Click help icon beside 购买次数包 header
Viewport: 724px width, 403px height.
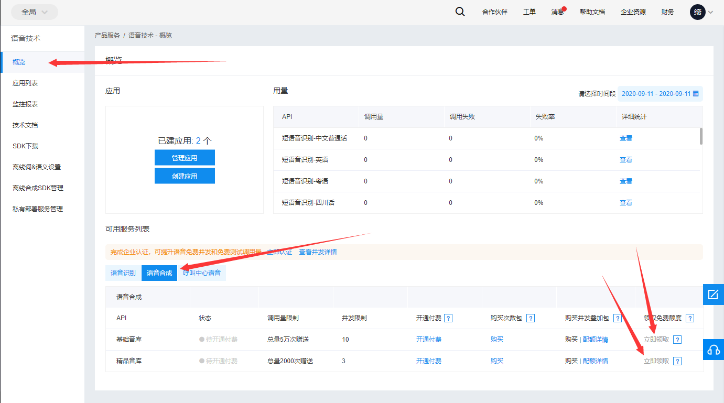[530, 318]
